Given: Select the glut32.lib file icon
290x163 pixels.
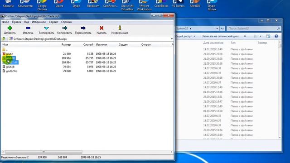Looking at the screenshot, I should coord(4,71).
